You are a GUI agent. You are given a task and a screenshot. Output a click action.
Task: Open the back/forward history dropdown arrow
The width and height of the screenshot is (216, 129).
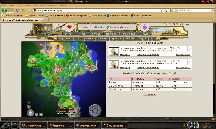pos(13,10)
